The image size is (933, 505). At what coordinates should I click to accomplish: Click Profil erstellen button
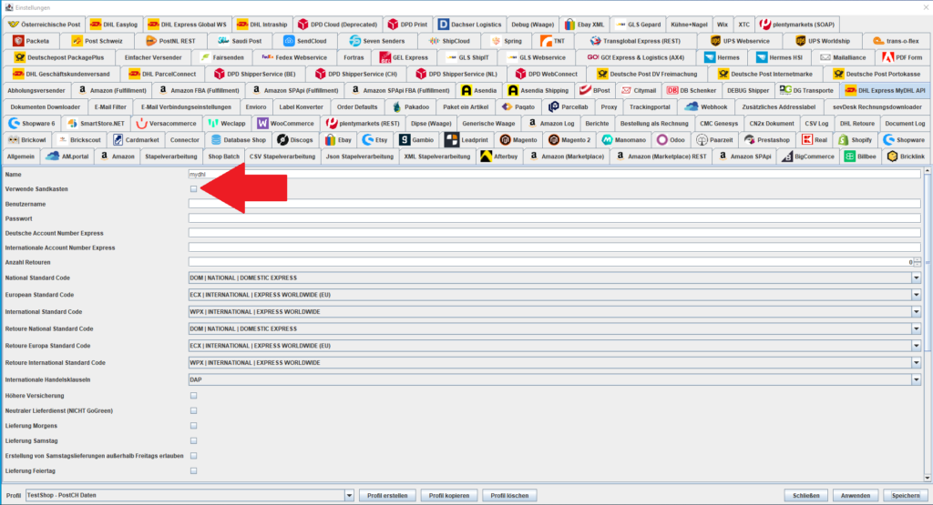pos(387,496)
